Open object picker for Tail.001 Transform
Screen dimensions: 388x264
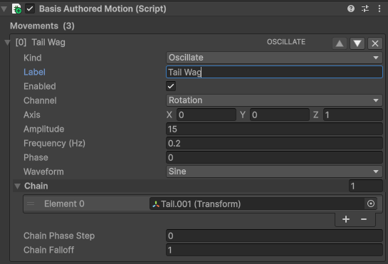click(371, 204)
